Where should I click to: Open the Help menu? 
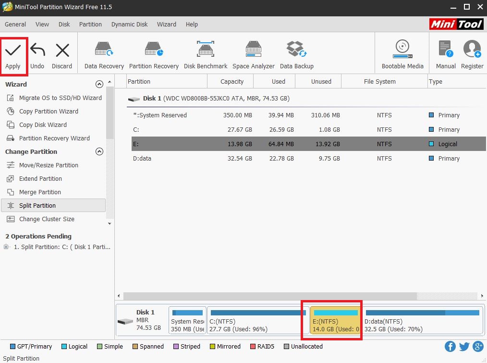click(192, 24)
